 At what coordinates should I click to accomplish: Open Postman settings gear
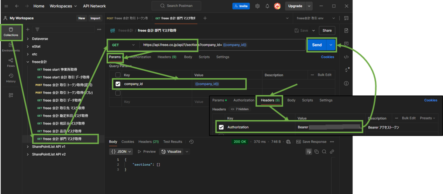[257, 6]
